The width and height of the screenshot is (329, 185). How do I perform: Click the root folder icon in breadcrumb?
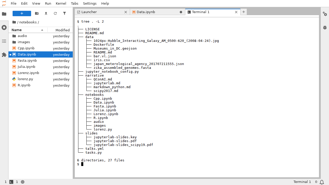tap(14, 22)
